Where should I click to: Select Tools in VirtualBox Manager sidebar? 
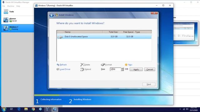coord(17,12)
